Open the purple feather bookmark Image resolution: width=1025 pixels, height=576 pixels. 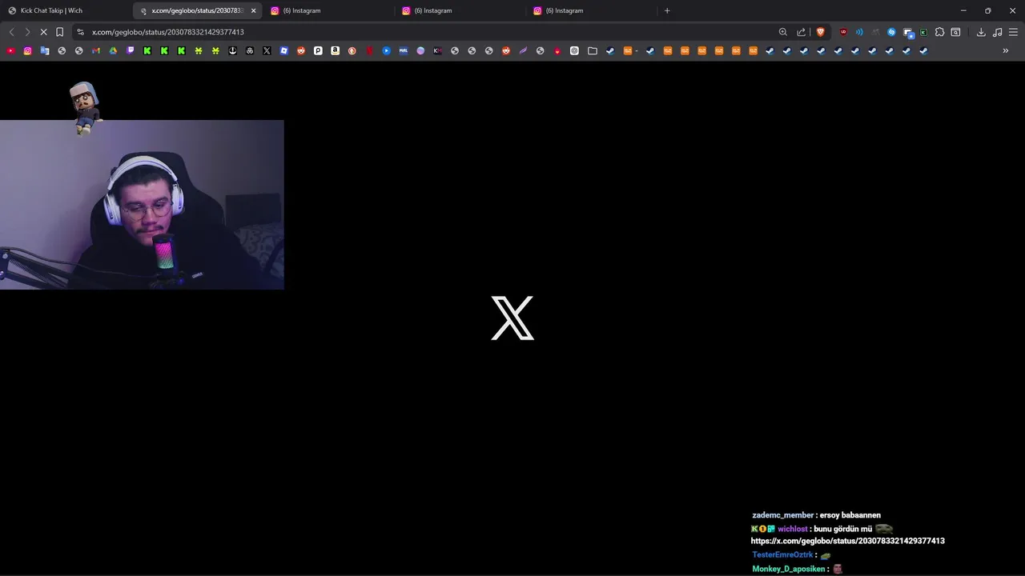tap(523, 50)
